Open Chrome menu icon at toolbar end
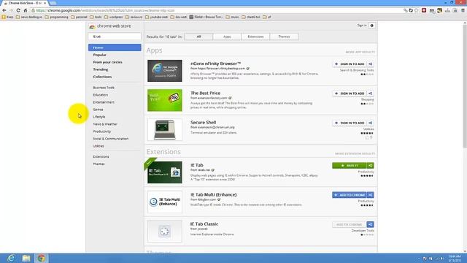 463,10
